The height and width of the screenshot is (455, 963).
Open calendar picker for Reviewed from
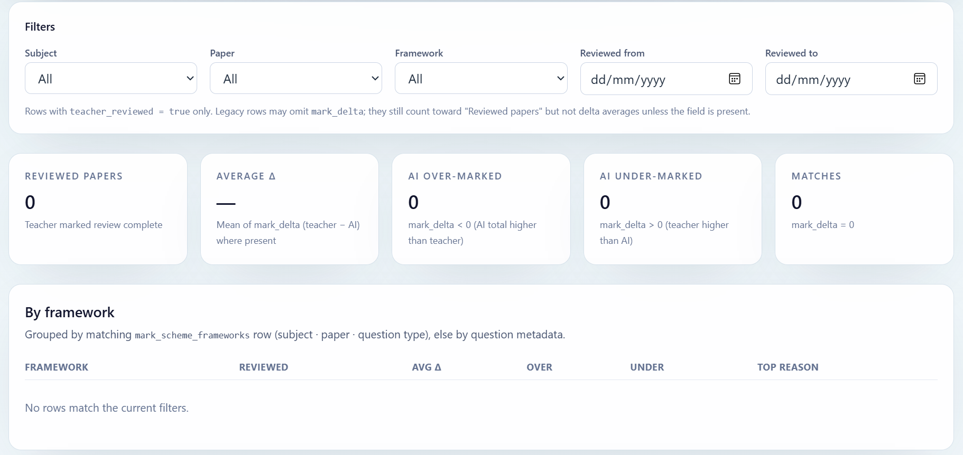click(734, 79)
